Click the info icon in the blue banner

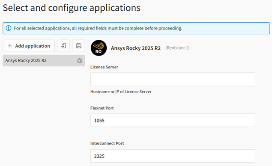pyautogui.click(x=9, y=28)
